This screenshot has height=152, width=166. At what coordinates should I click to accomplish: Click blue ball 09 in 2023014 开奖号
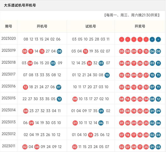158,111
